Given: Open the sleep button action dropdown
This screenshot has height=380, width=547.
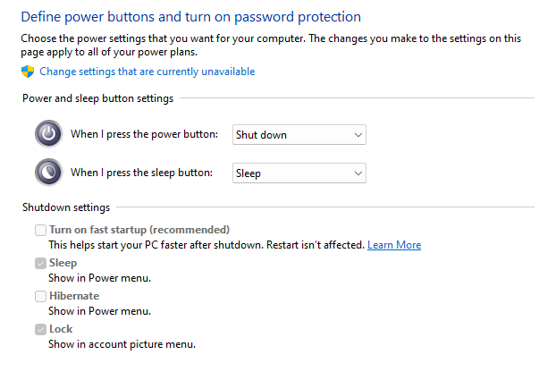Looking at the screenshot, I should (x=299, y=173).
